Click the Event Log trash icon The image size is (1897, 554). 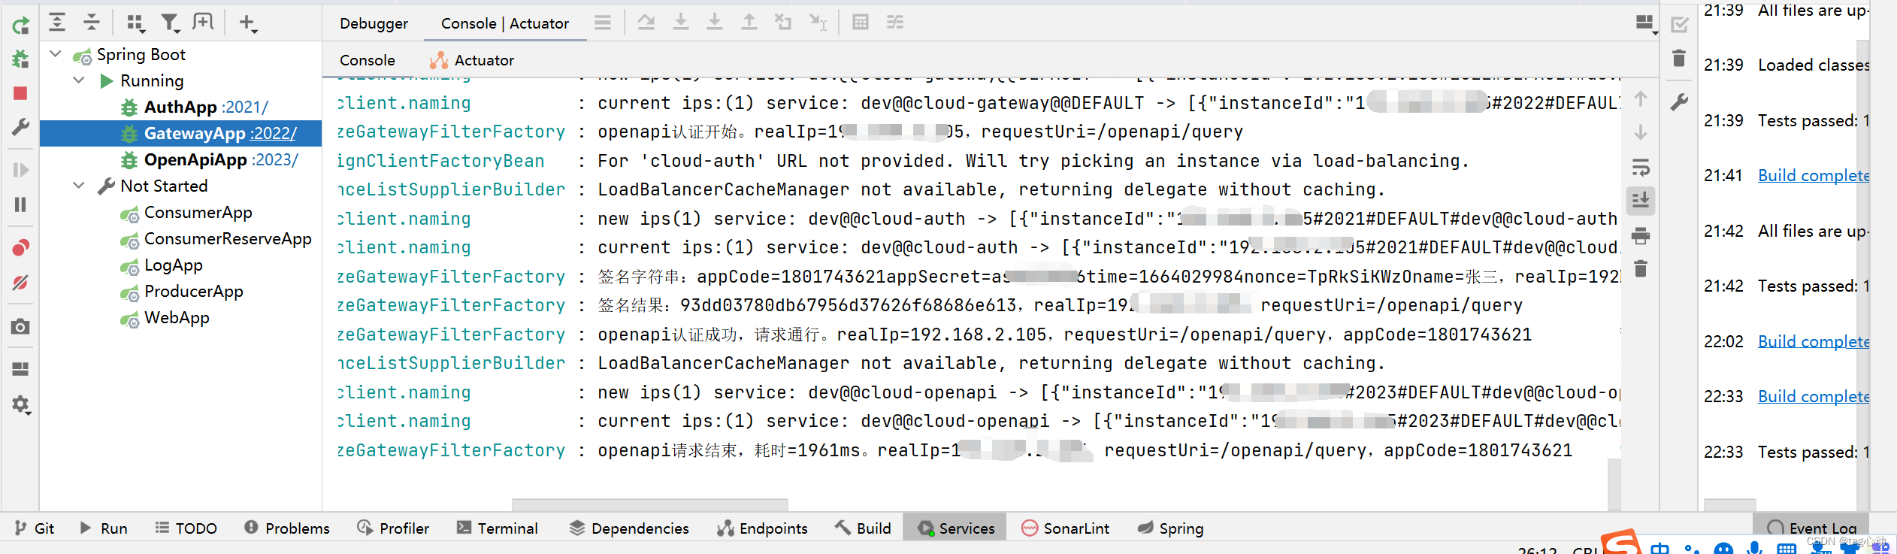[x=1679, y=59]
